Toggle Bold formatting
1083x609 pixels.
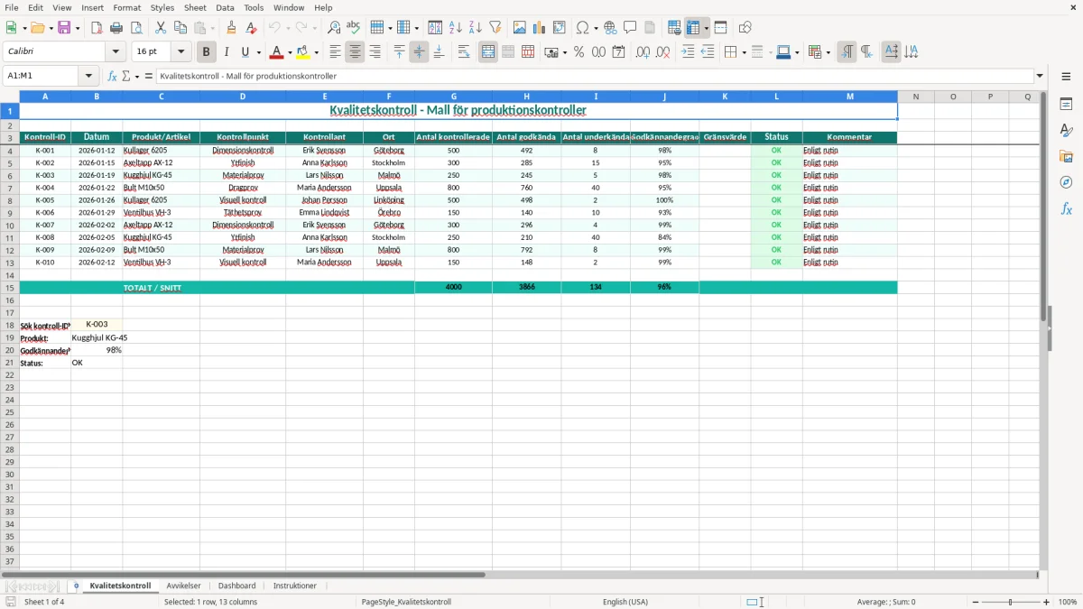(207, 52)
